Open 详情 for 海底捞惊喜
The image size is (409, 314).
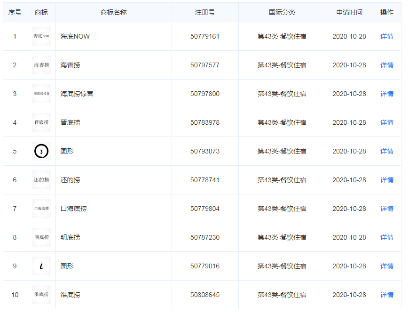386,93
